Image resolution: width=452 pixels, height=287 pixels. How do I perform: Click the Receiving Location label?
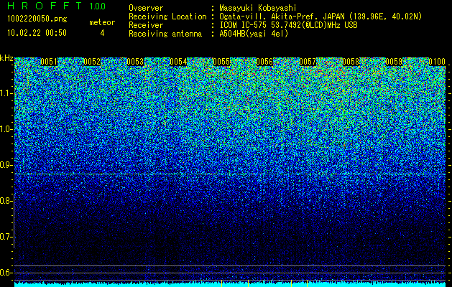coord(167,17)
